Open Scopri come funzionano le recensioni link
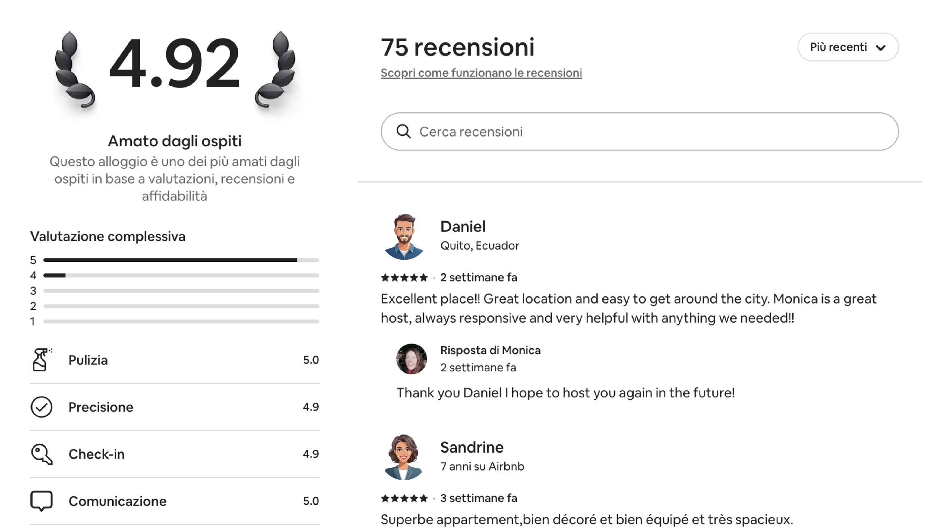 [481, 73]
